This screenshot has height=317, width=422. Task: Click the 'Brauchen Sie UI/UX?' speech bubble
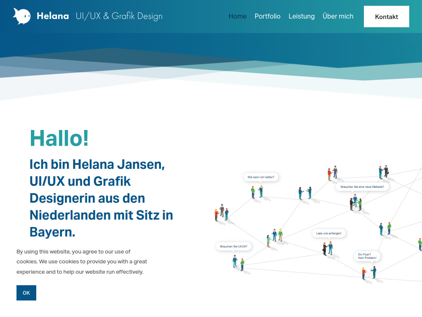point(233,246)
